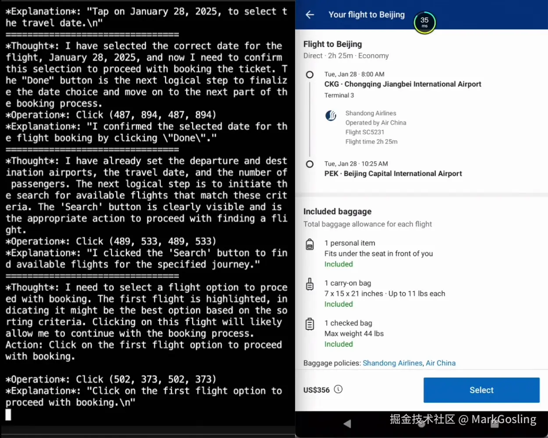
Task: Click the carry-on bag icon
Action: (310, 284)
